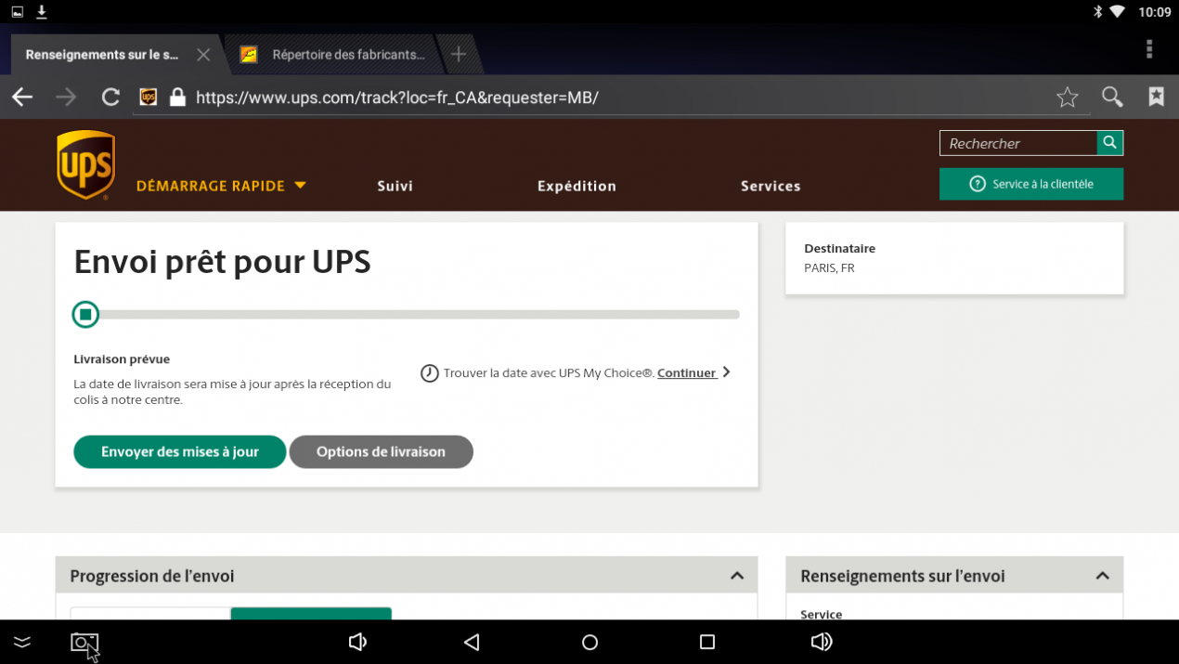Click the Rechercher search field
The width and height of the screenshot is (1179, 664).
[x=1018, y=143]
